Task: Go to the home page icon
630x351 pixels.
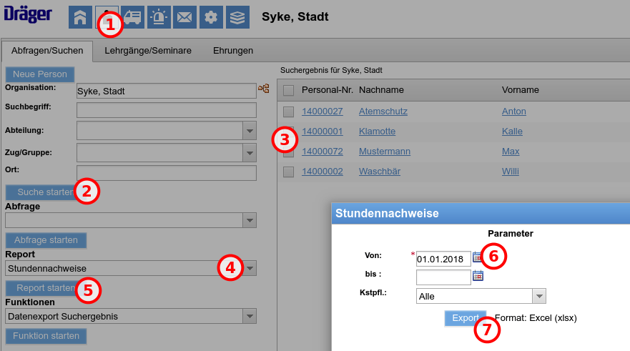Action: coord(80,17)
